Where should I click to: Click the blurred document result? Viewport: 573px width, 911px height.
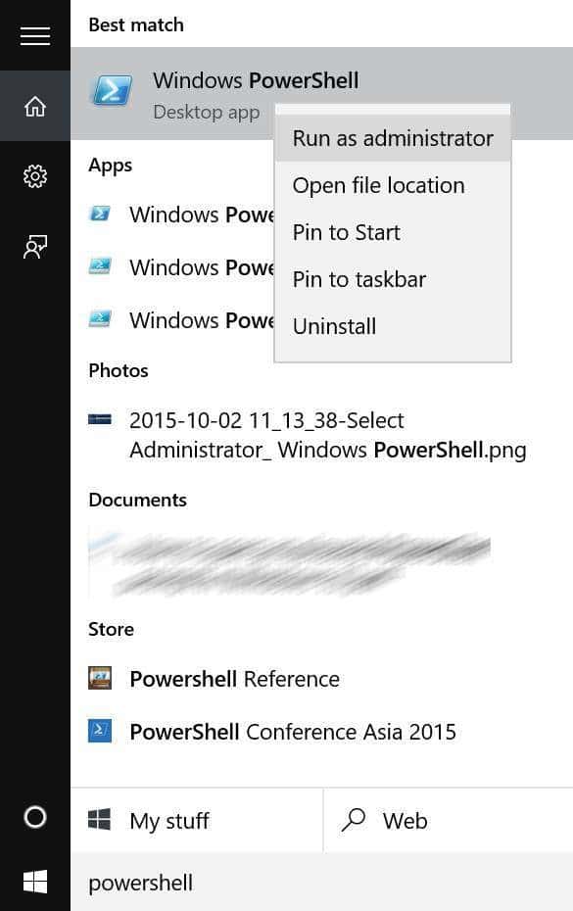coord(291,563)
